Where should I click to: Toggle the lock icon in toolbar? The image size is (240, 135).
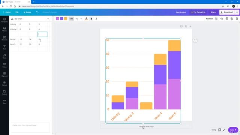click(x=226, y=19)
